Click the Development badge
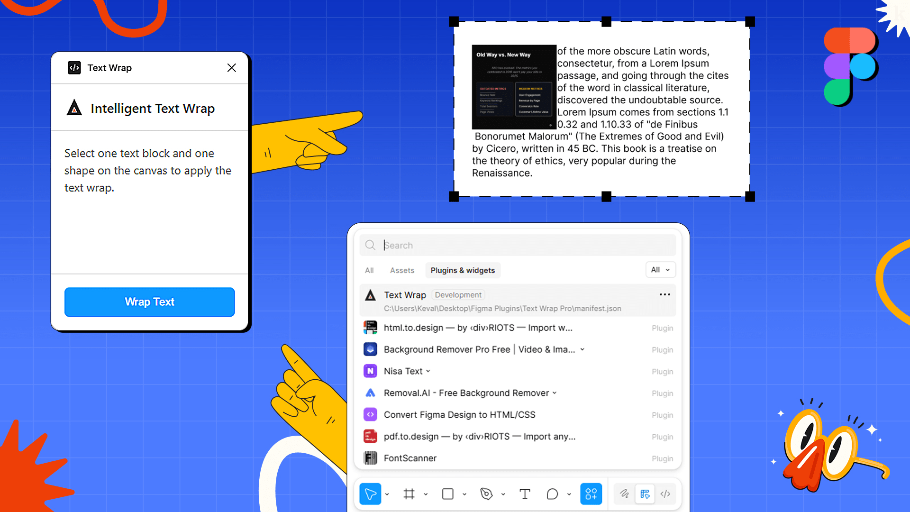 pos(458,295)
